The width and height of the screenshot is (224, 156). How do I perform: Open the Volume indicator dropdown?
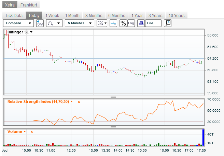pos(25,131)
